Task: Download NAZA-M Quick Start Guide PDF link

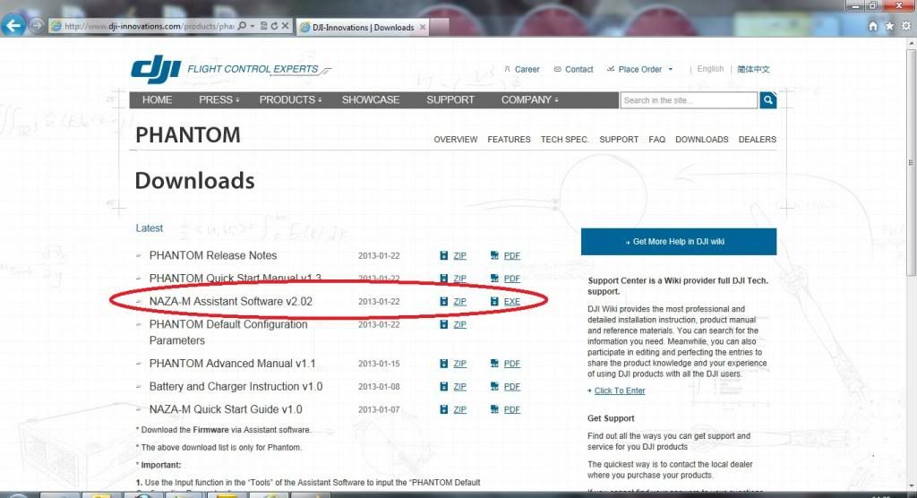Action: tap(511, 409)
